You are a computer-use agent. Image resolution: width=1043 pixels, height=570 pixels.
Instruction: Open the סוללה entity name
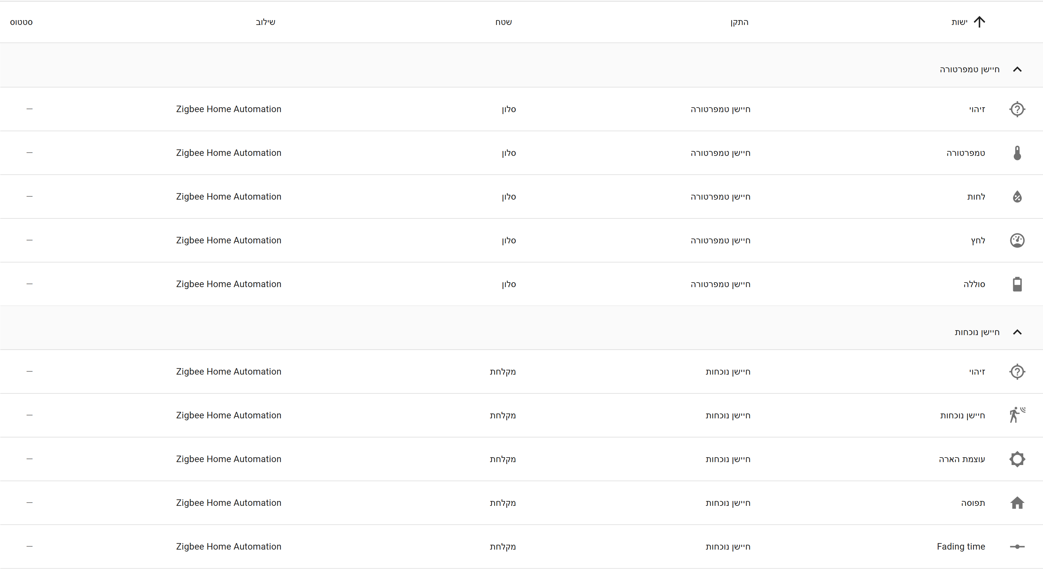coord(974,284)
